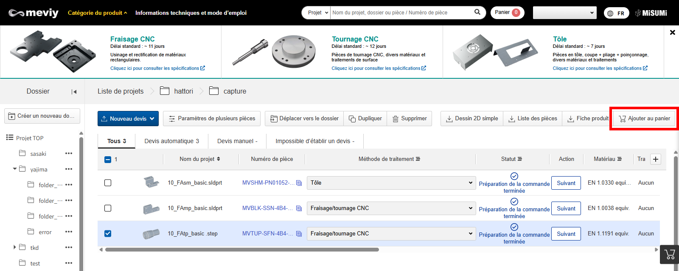Open options menu for tkd folder

coord(69,248)
